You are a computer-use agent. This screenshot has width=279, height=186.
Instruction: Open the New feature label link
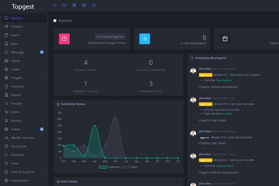pyautogui.click(x=224, y=80)
